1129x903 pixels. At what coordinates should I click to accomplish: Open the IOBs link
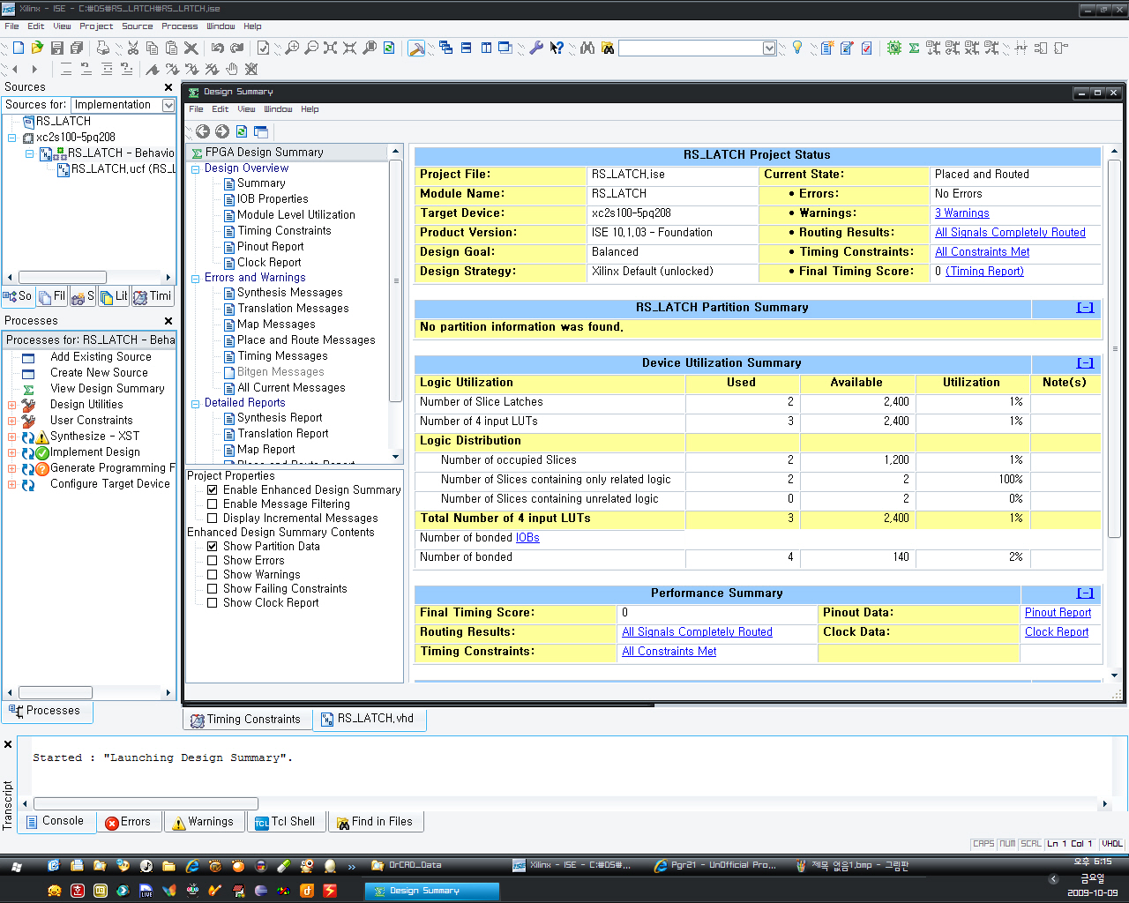(527, 538)
